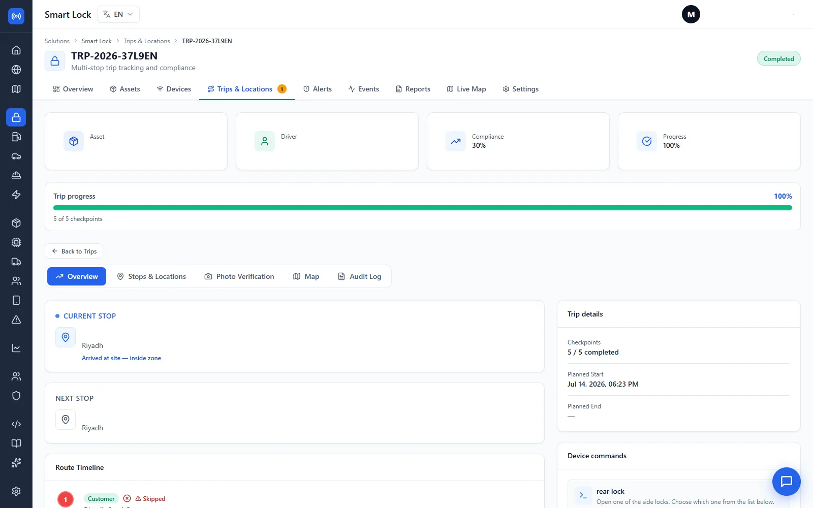
Task: Switch to the Overview top tab
Action: [73, 89]
